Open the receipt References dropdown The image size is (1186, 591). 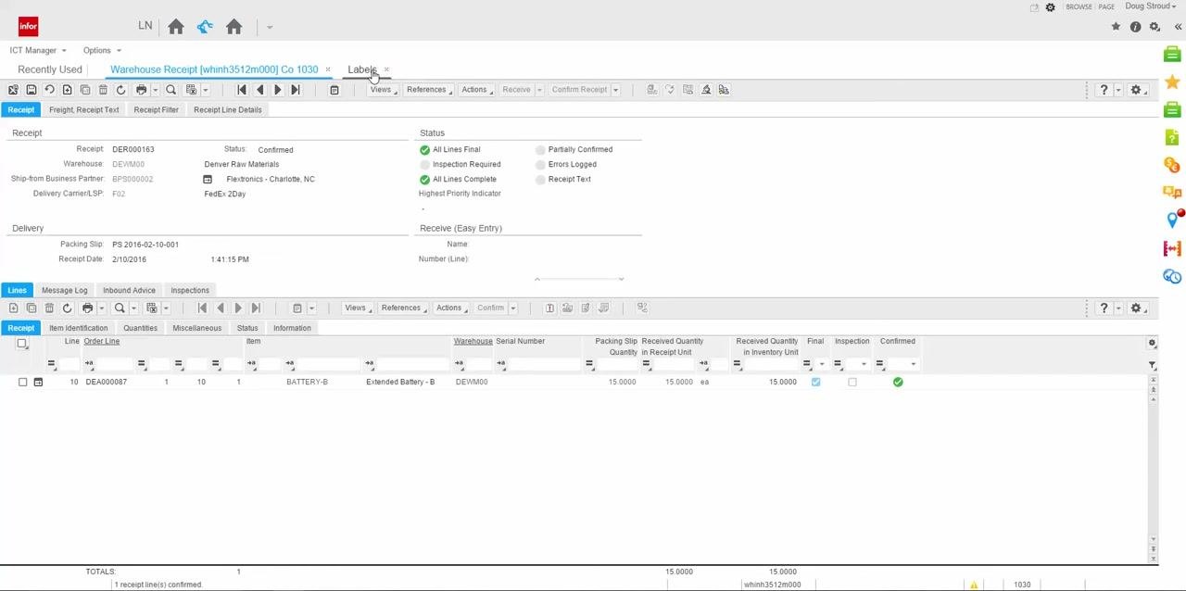pos(429,90)
